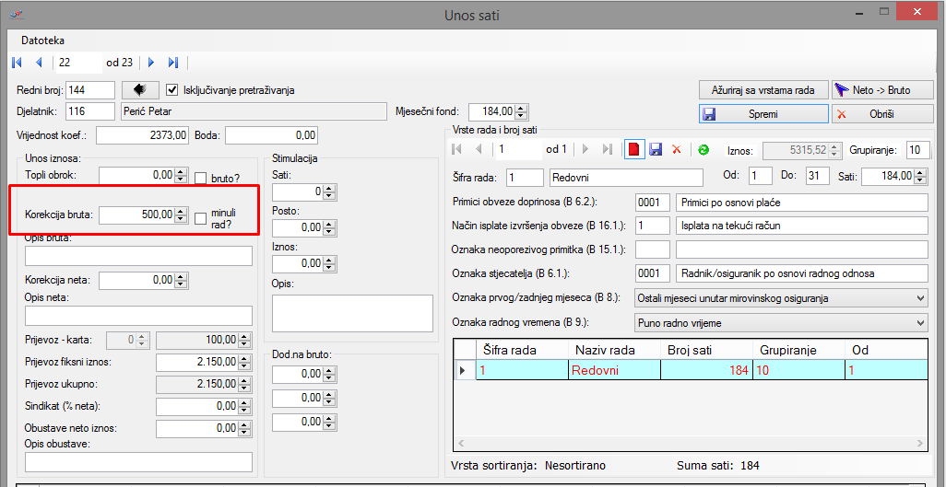The image size is (946, 487).
Task: Add new work type with red document icon
Action: (633, 149)
